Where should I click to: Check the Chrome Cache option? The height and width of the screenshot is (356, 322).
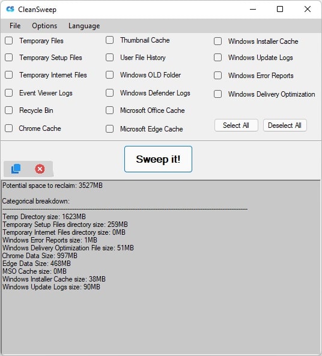pyautogui.click(x=9, y=128)
